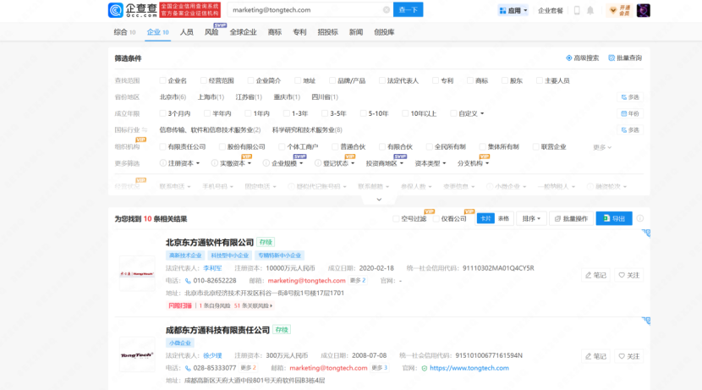Click the swap icon beside 国标行业 label

[x=145, y=129]
